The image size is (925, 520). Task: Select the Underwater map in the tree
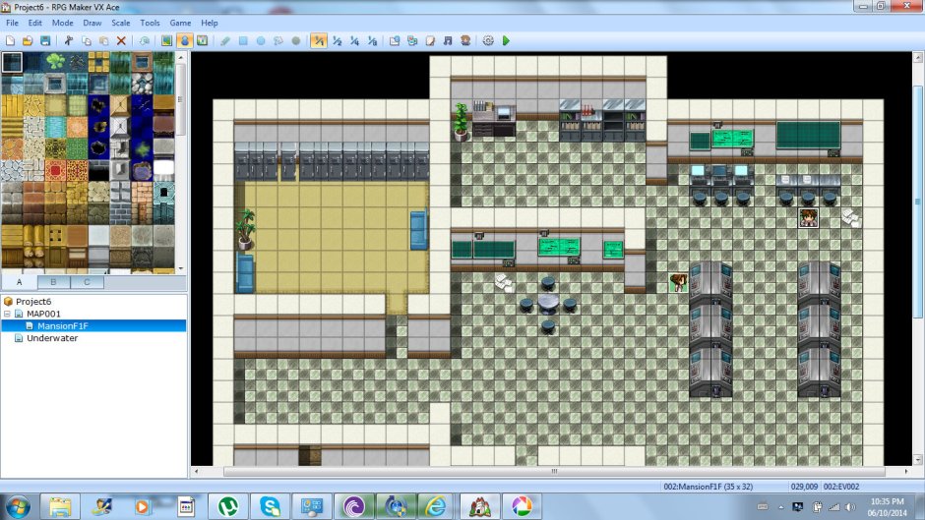(52, 338)
